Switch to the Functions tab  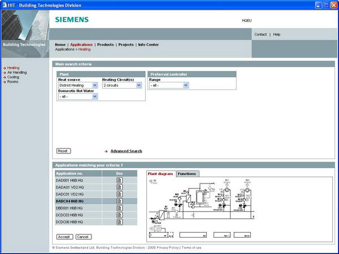point(187,174)
